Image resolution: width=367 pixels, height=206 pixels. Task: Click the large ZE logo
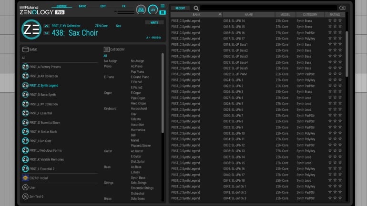pos(31,29)
